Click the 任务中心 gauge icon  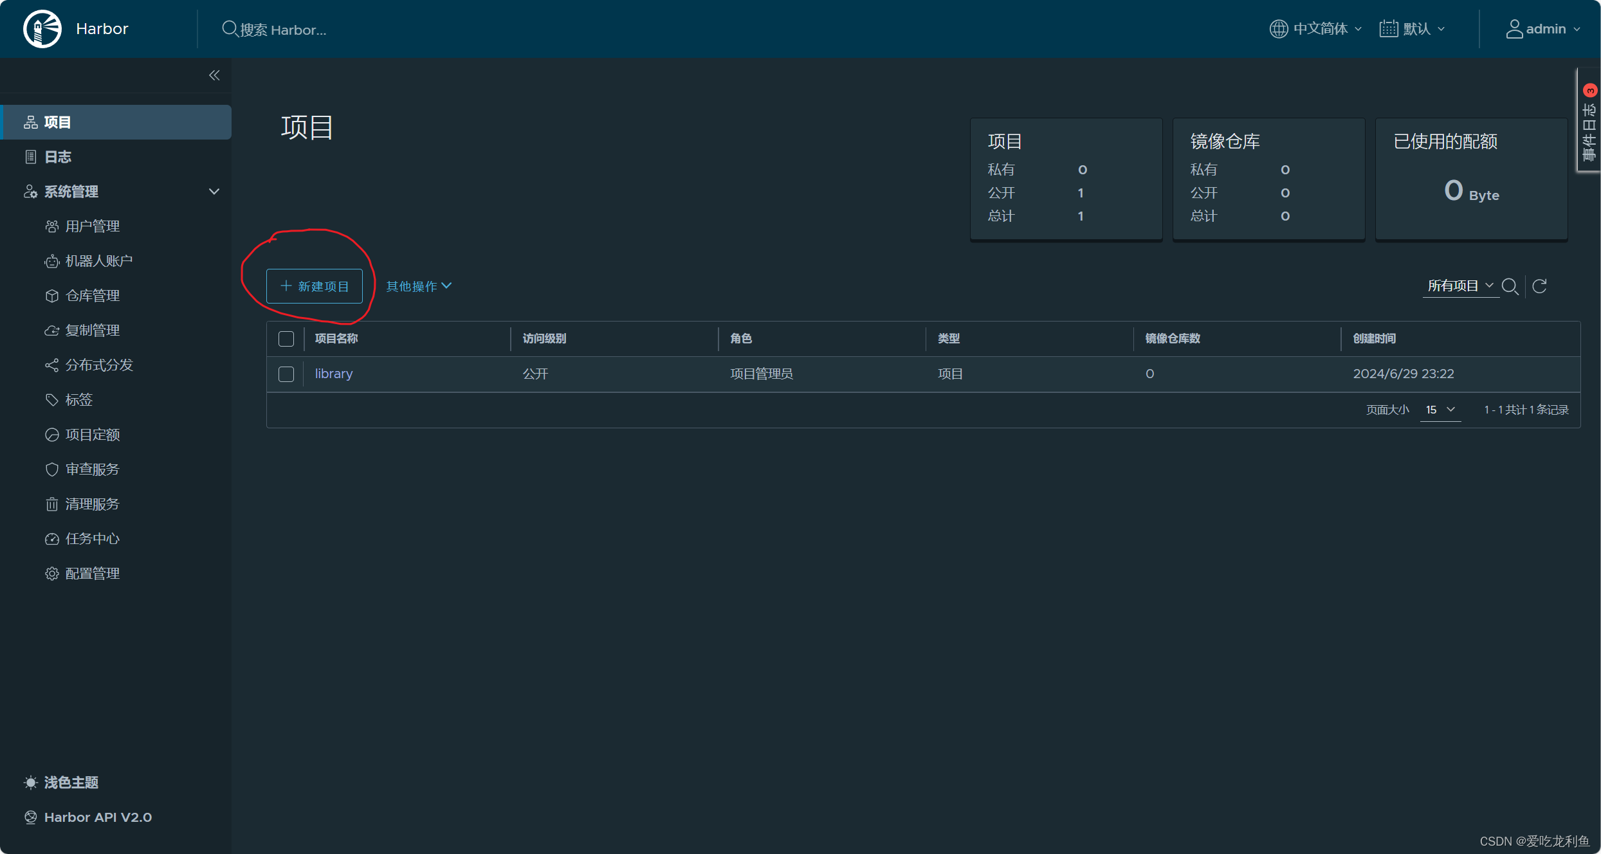pyautogui.click(x=52, y=539)
